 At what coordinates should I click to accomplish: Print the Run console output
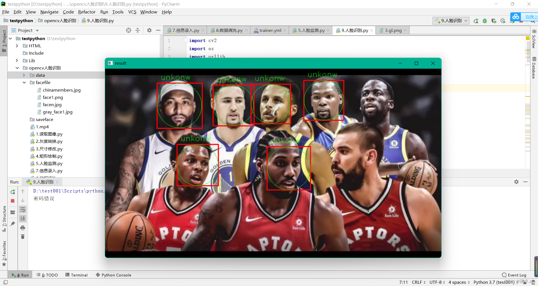[x=23, y=228]
